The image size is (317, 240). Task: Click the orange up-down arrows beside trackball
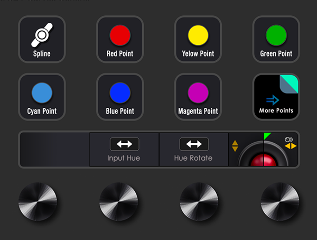pos(235,146)
